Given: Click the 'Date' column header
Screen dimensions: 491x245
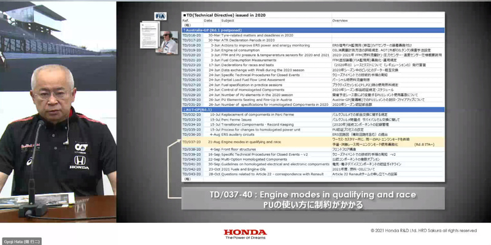Looking at the screenshot, I should (208, 20).
